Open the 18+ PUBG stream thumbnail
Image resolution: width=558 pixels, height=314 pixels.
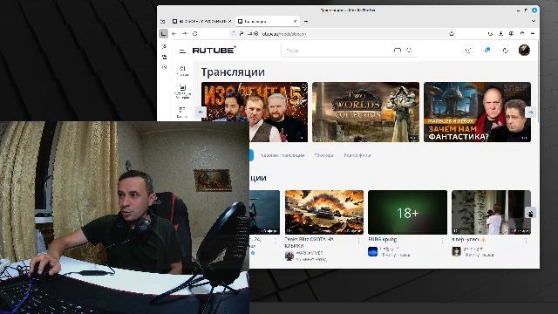tap(407, 212)
